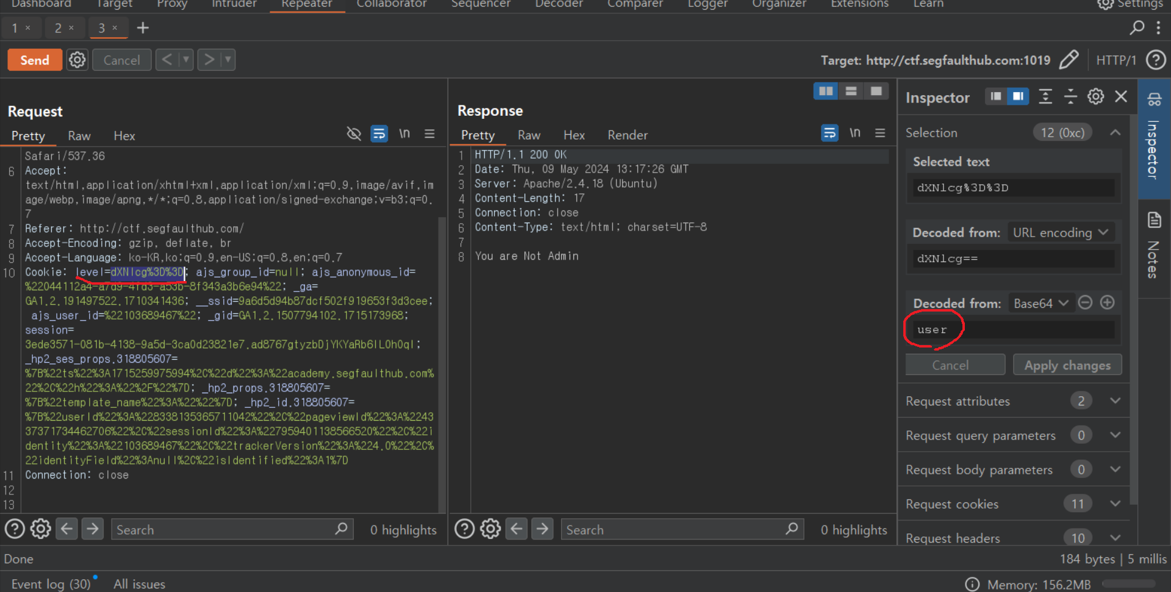Open Event log in status bar
Viewport: 1171px width, 592px height.
(51, 583)
